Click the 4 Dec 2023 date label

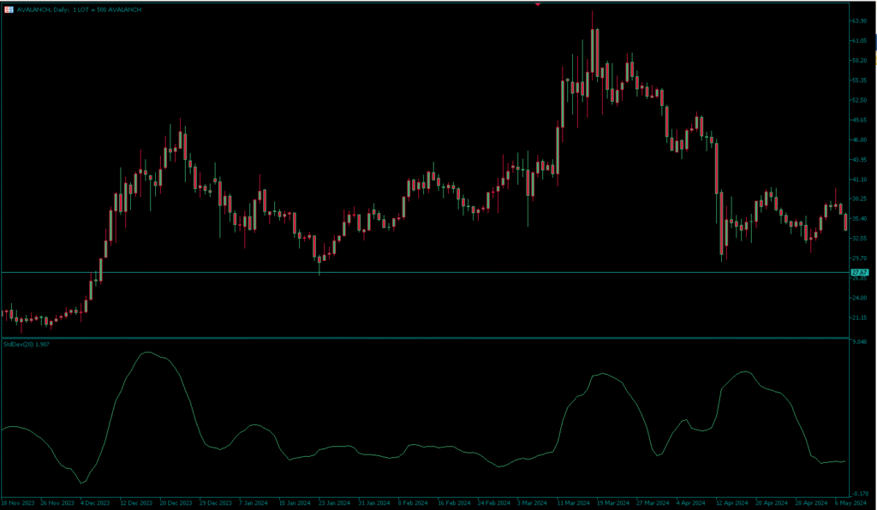click(97, 503)
